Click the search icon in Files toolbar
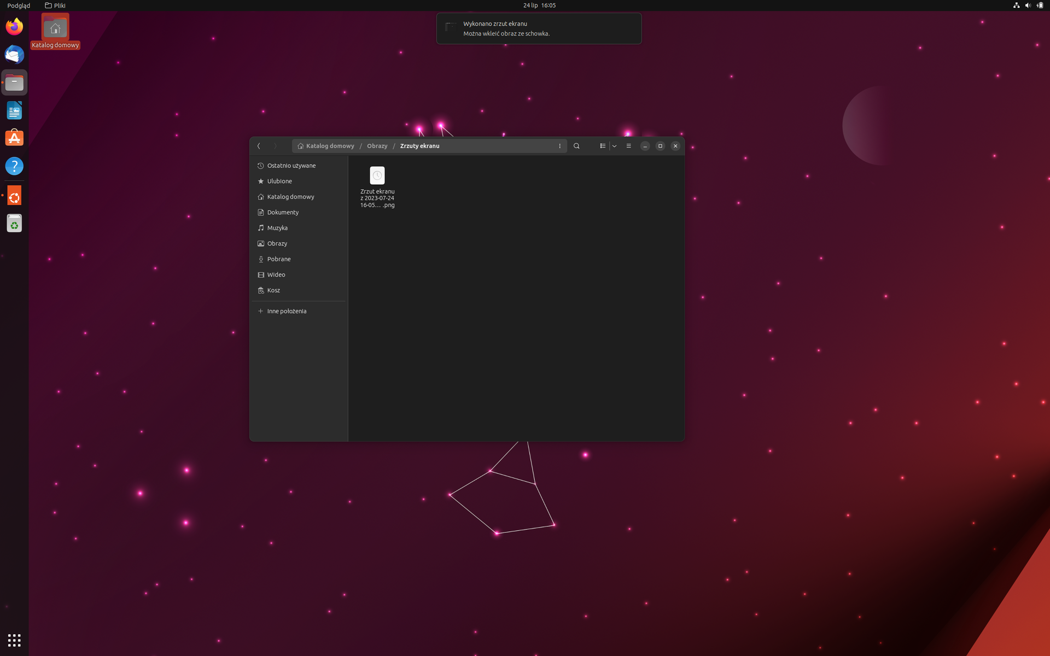The image size is (1050, 656). pyautogui.click(x=576, y=146)
